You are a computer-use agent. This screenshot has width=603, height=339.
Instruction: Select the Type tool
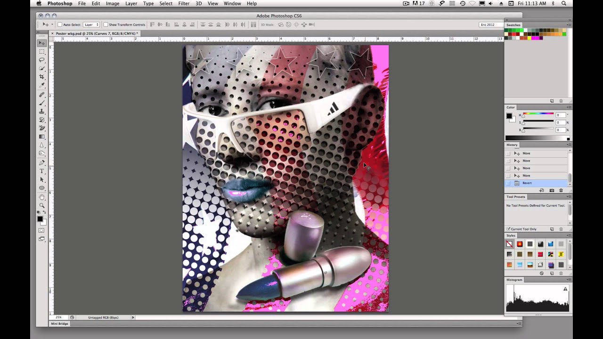pos(42,171)
